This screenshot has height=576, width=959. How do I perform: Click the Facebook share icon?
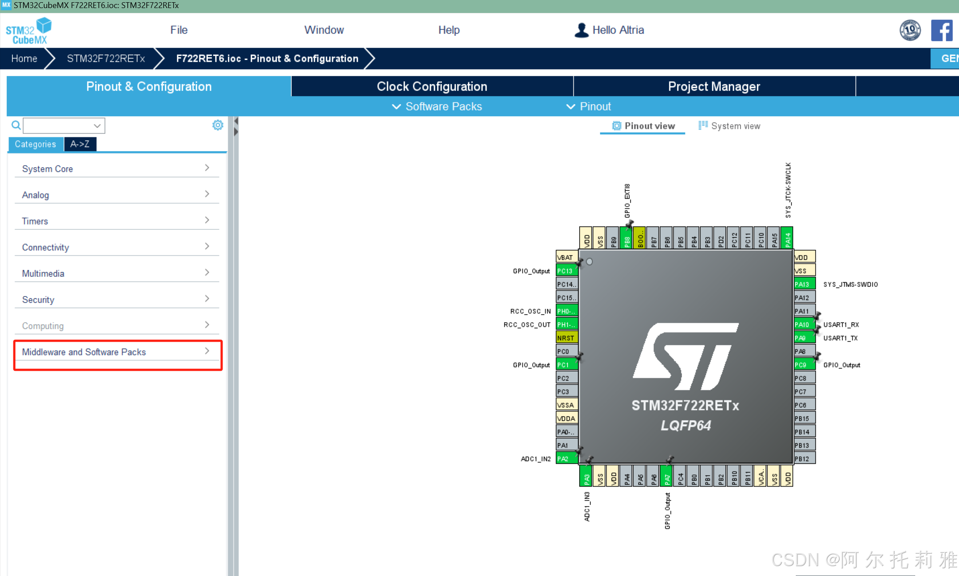point(942,30)
